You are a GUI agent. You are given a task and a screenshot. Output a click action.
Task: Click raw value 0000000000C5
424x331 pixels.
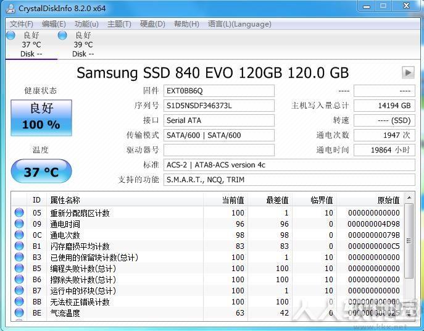(374, 246)
